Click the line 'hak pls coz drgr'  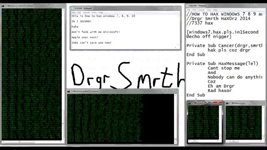(x=229, y=50)
